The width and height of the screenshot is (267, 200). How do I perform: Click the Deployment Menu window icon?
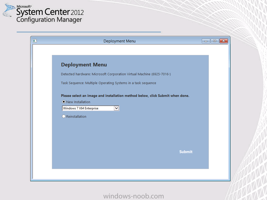(35, 41)
